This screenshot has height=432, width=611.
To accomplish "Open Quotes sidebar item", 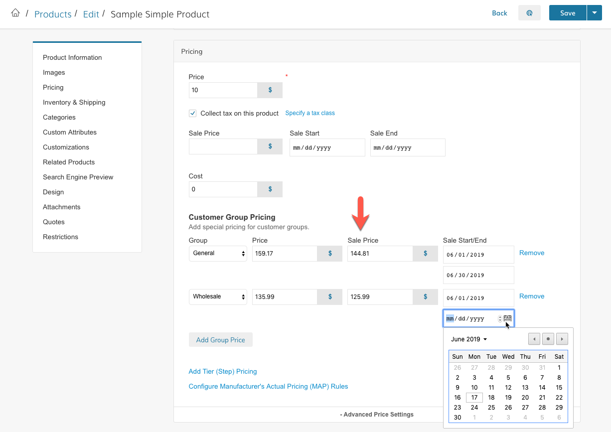I will click(x=54, y=222).
